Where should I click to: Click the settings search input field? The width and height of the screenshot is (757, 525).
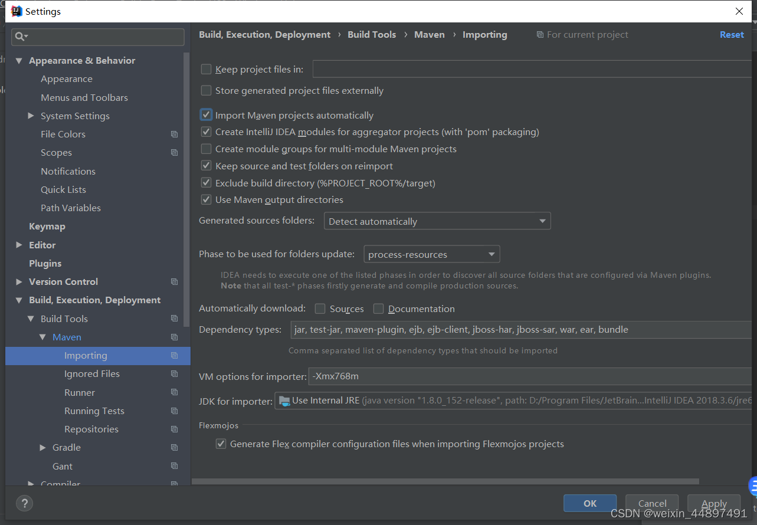click(98, 37)
